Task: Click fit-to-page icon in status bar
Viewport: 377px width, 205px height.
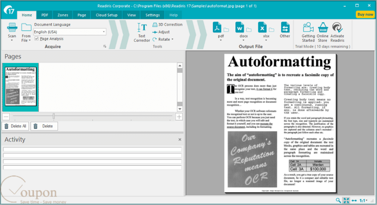Action: pos(346,201)
